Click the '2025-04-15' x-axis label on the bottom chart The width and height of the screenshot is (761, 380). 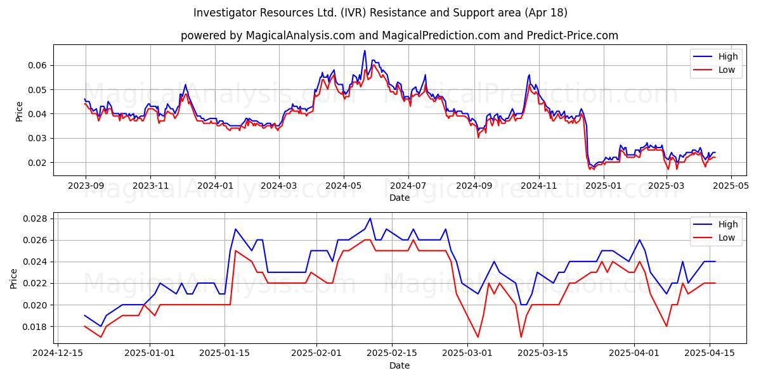pos(710,354)
